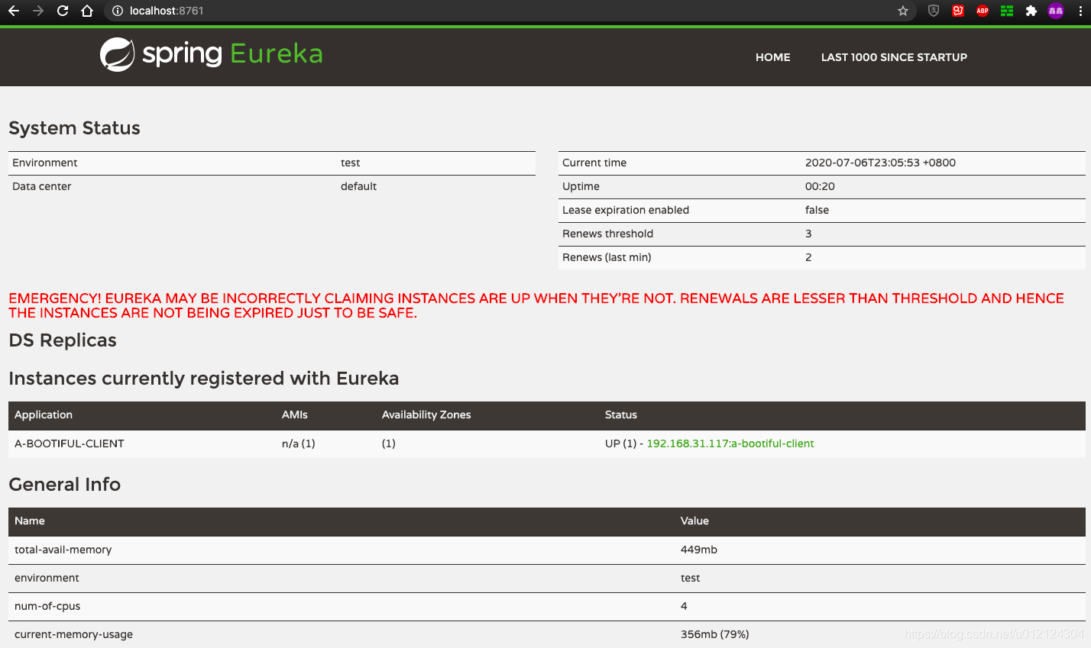Screen dimensions: 1091x648
Task: Bookmark this page with the star icon
Action: (903, 11)
